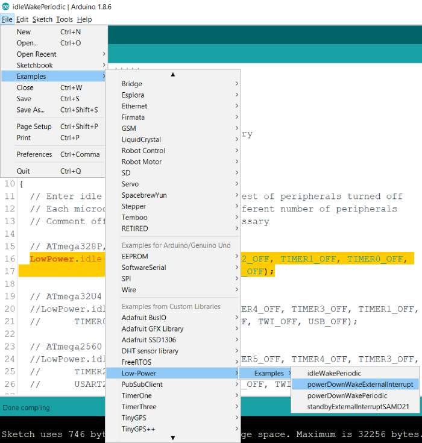Expand the Esplora examples submenu
422x443 pixels.
point(173,95)
